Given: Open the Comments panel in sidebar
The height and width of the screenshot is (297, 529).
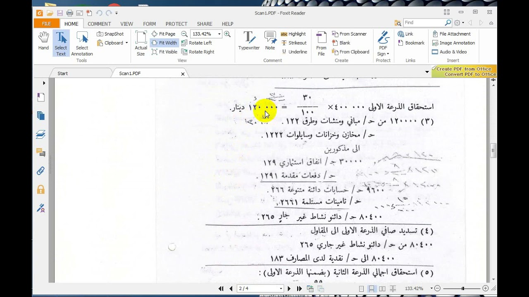Looking at the screenshot, I should 41,152.
